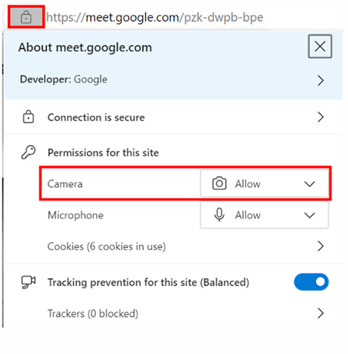This screenshot has height=354, width=348.
Task: Open Cookies (6 cookies in use)
Action: click(106, 246)
